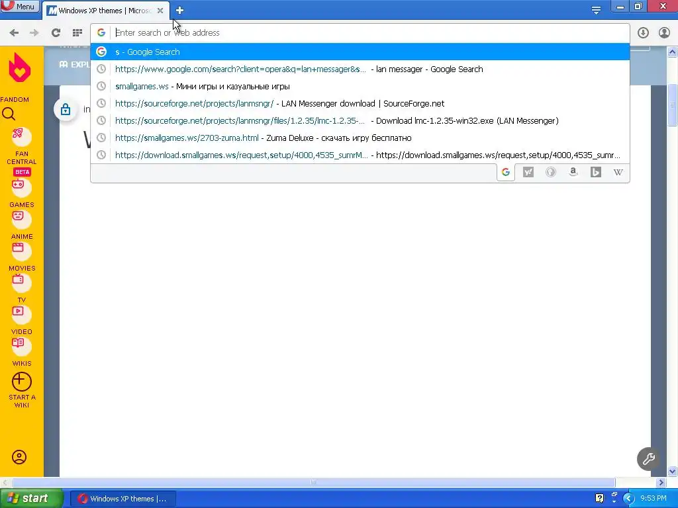The image size is (678, 508).
Task: Open the downloads icon
Action: tap(643, 33)
